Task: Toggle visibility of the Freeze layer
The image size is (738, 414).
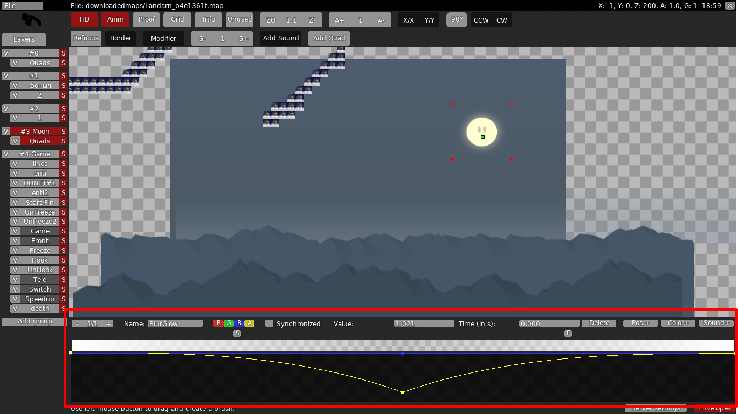Action: click(x=15, y=251)
